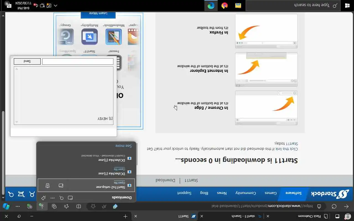Open the Edge profile avatar
354x221 pixels.
pyautogui.click(x=347, y=216)
